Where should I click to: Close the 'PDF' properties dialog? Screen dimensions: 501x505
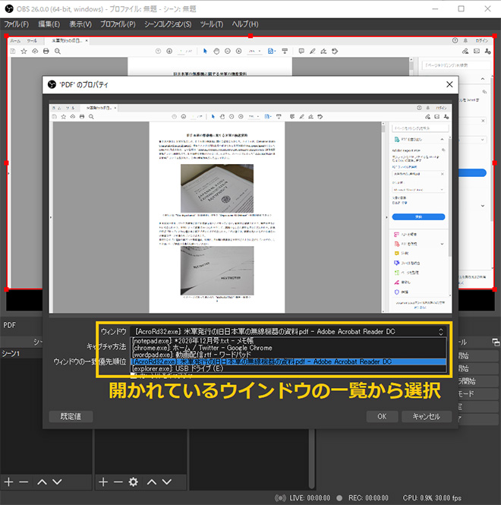click(449, 84)
